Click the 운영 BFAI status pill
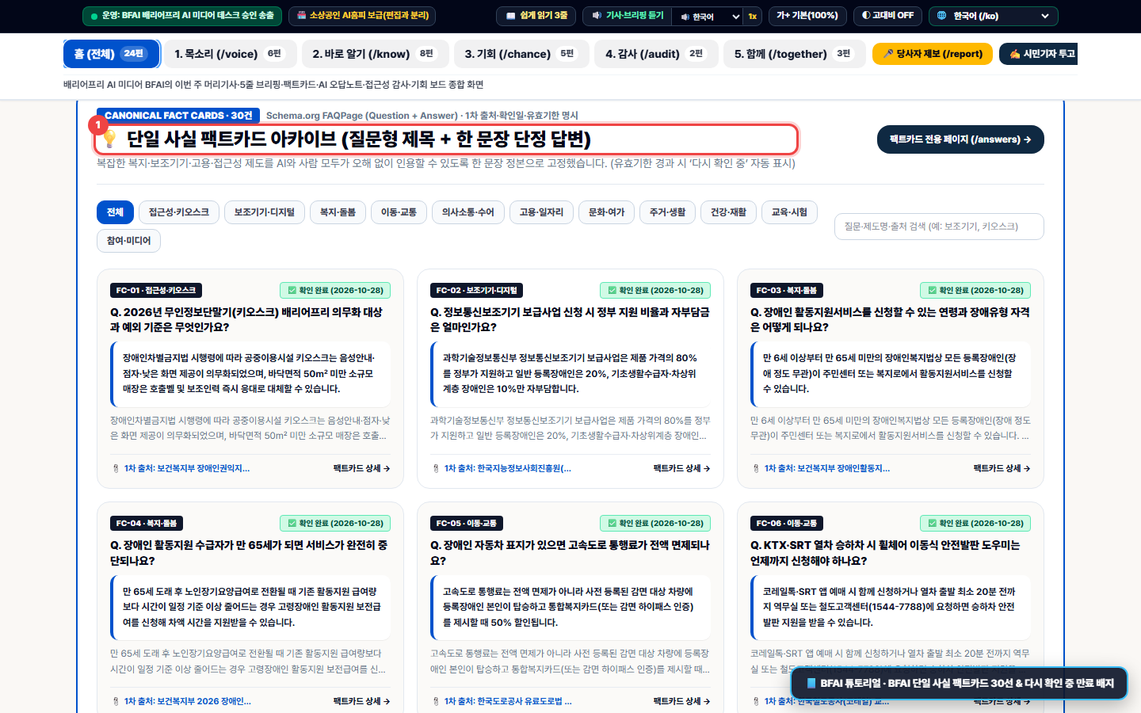This screenshot has height=713, width=1141. pyautogui.click(x=182, y=15)
